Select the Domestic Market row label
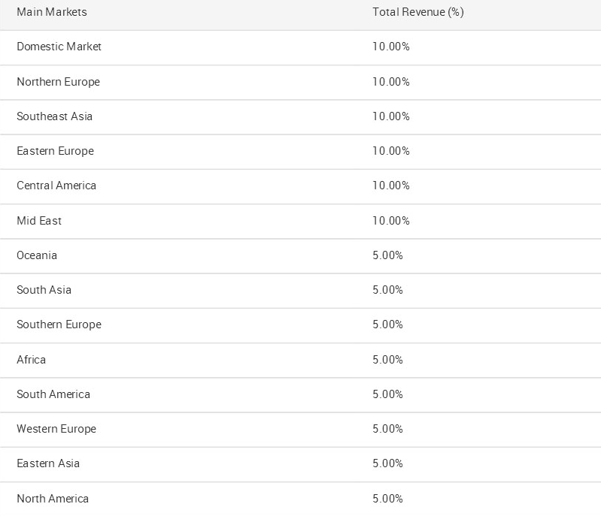The height and width of the screenshot is (516, 601). [59, 47]
